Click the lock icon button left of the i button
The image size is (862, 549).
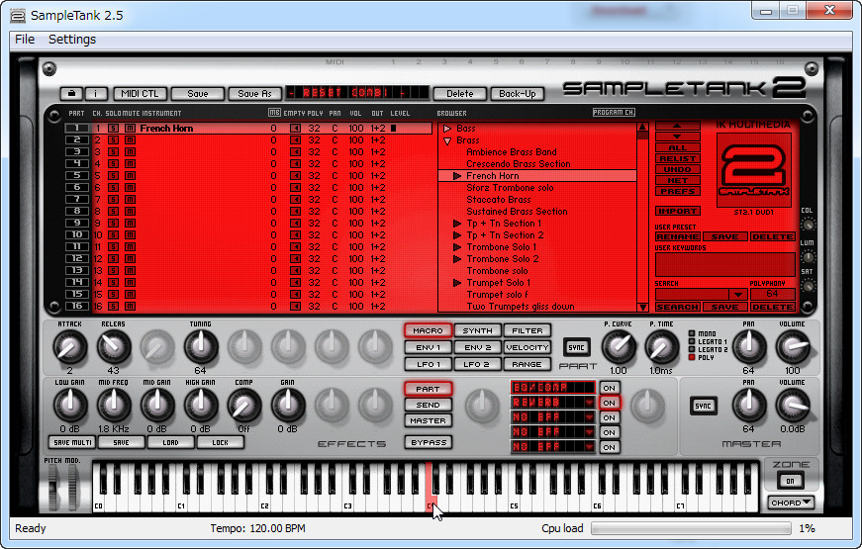[71, 93]
